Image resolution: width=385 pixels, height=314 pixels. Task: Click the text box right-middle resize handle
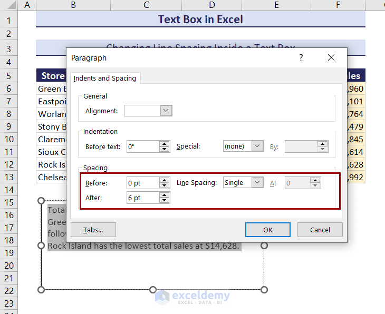(x=264, y=246)
